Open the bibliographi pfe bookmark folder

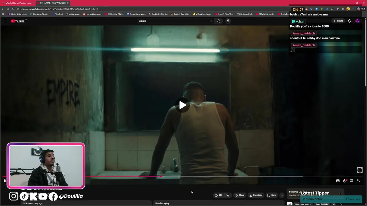click(245, 14)
